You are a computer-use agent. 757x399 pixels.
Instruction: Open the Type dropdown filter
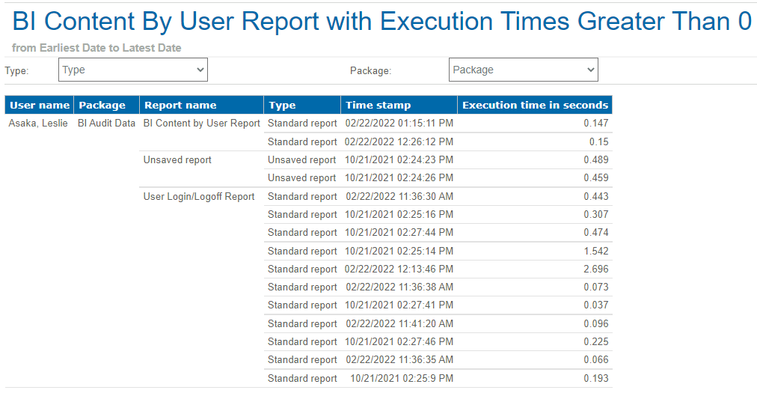[x=132, y=70]
